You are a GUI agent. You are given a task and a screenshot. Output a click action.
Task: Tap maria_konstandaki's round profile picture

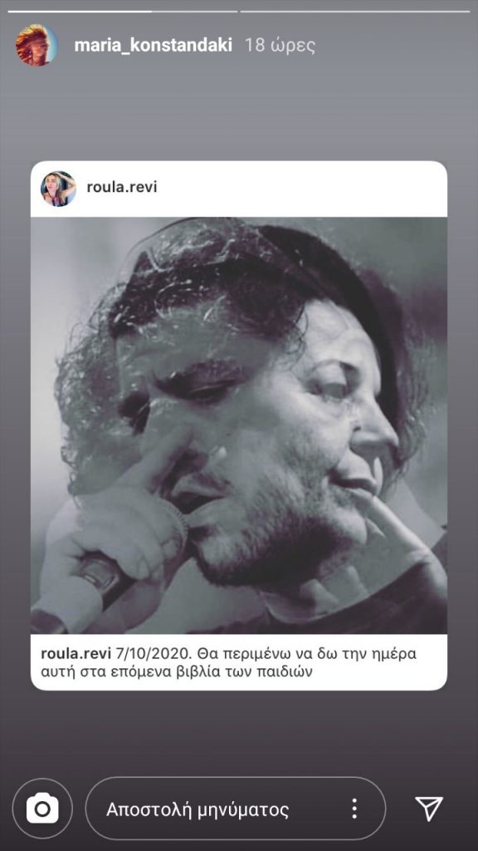[37, 45]
